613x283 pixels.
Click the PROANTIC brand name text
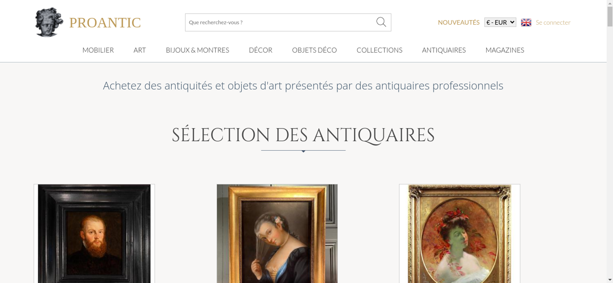tap(105, 23)
